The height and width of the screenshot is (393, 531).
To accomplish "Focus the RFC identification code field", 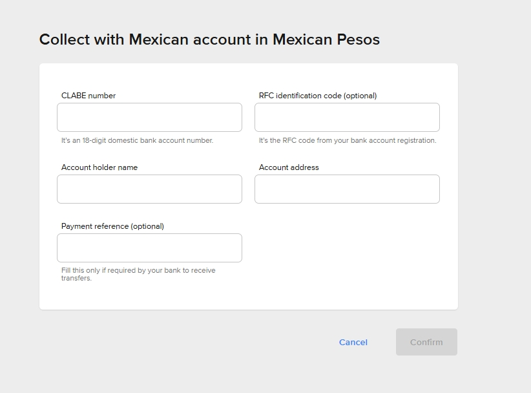I will pyautogui.click(x=347, y=118).
